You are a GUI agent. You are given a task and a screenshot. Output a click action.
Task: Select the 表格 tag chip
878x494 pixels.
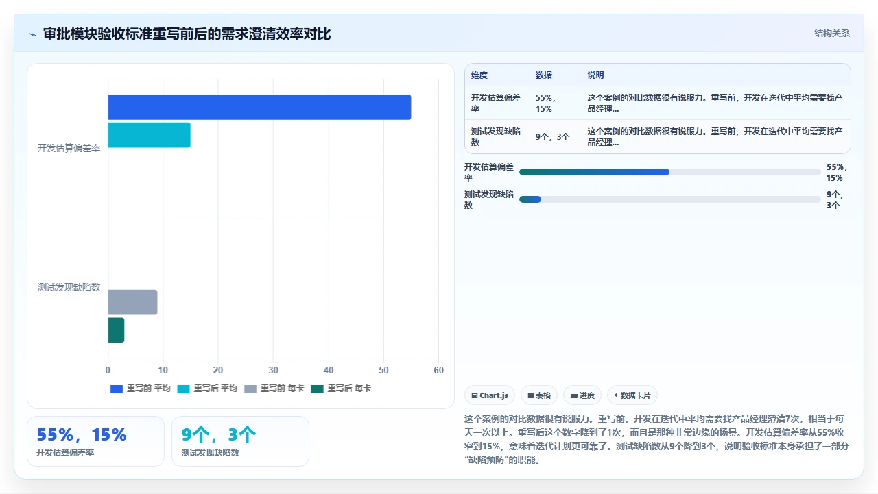tap(539, 395)
